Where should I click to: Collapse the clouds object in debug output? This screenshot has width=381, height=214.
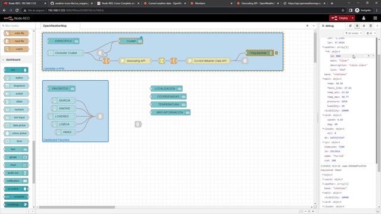[323, 129]
